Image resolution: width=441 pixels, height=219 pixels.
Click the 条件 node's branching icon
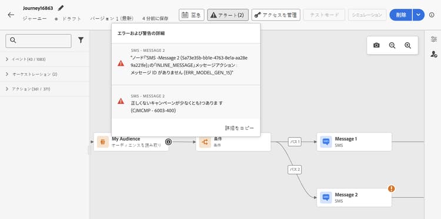click(x=205, y=141)
